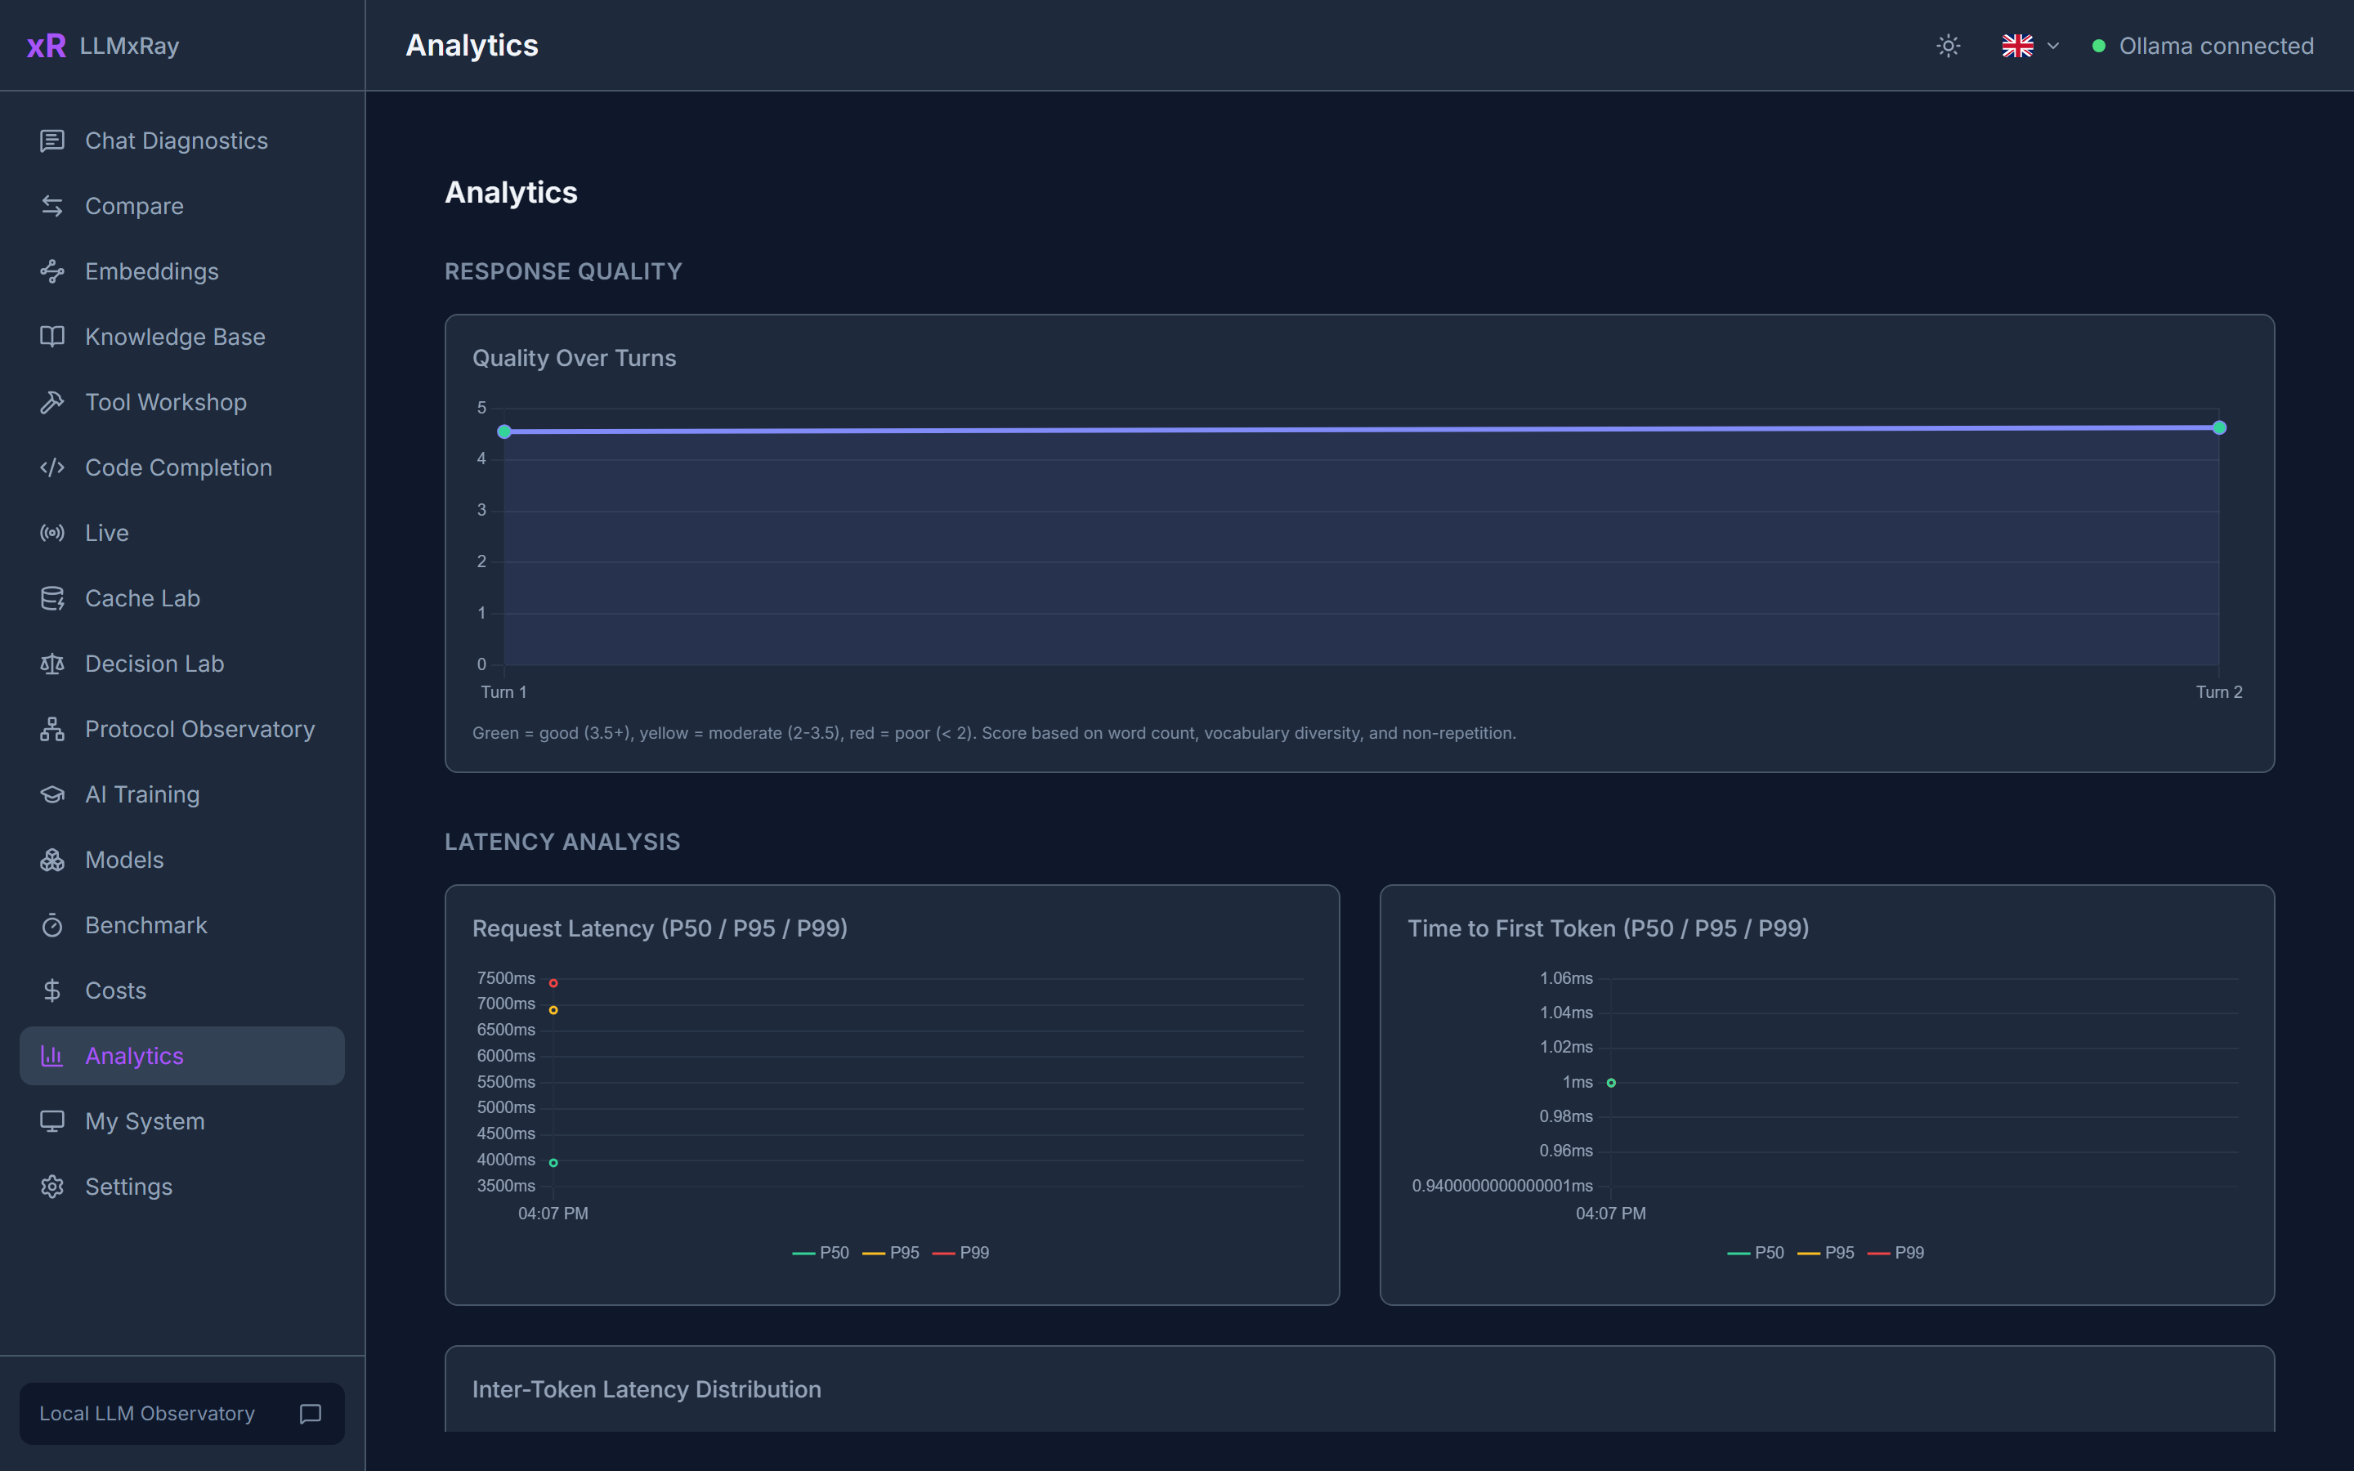
Task: Click the Benchmark stopwatch icon
Action: (52, 925)
